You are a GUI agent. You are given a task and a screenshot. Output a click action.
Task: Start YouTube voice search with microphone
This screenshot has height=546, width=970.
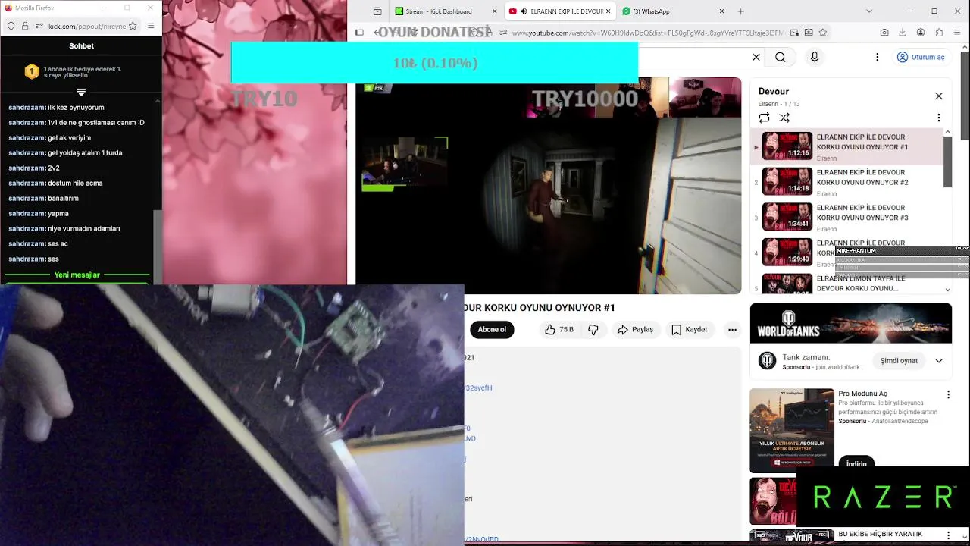click(815, 57)
